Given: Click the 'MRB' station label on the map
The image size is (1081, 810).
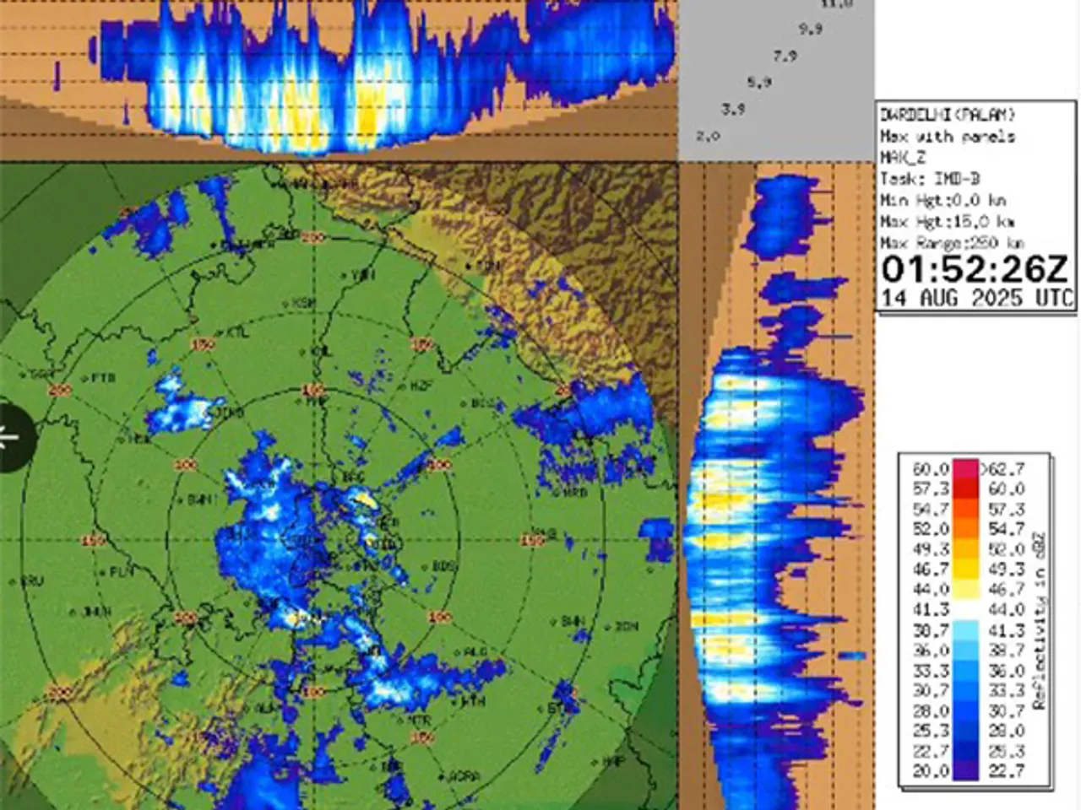Looking at the screenshot, I should [x=574, y=492].
